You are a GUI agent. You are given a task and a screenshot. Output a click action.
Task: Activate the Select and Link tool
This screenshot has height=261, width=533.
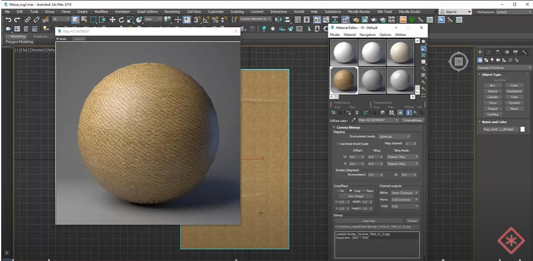tap(28, 20)
